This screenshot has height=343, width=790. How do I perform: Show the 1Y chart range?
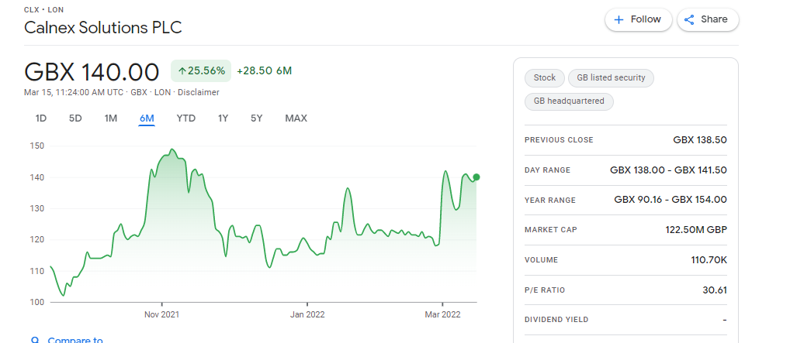coord(223,118)
